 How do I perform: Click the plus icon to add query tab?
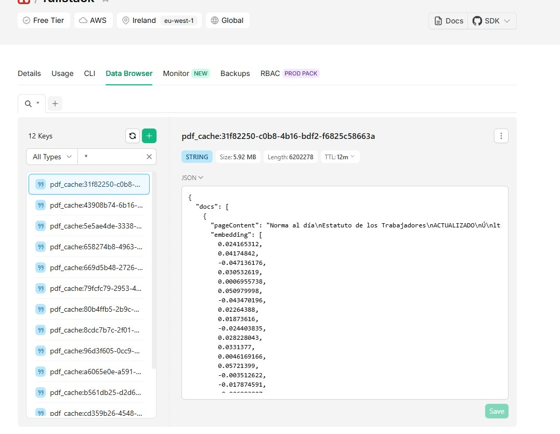point(55,104)
